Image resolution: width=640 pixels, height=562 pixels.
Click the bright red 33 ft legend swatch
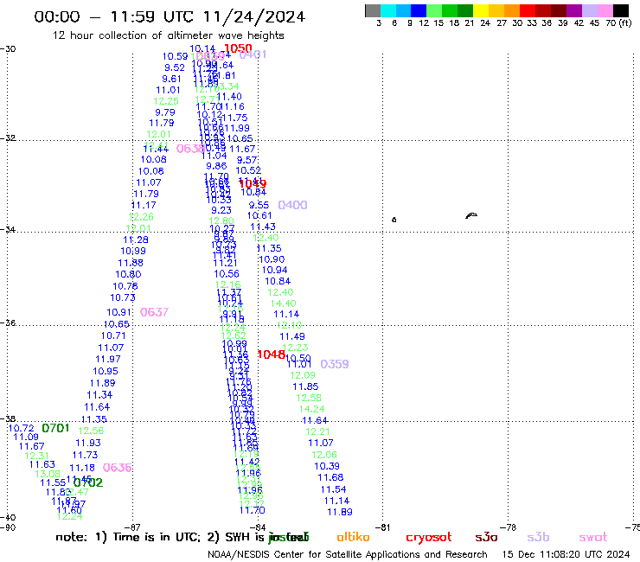[528, 10]
